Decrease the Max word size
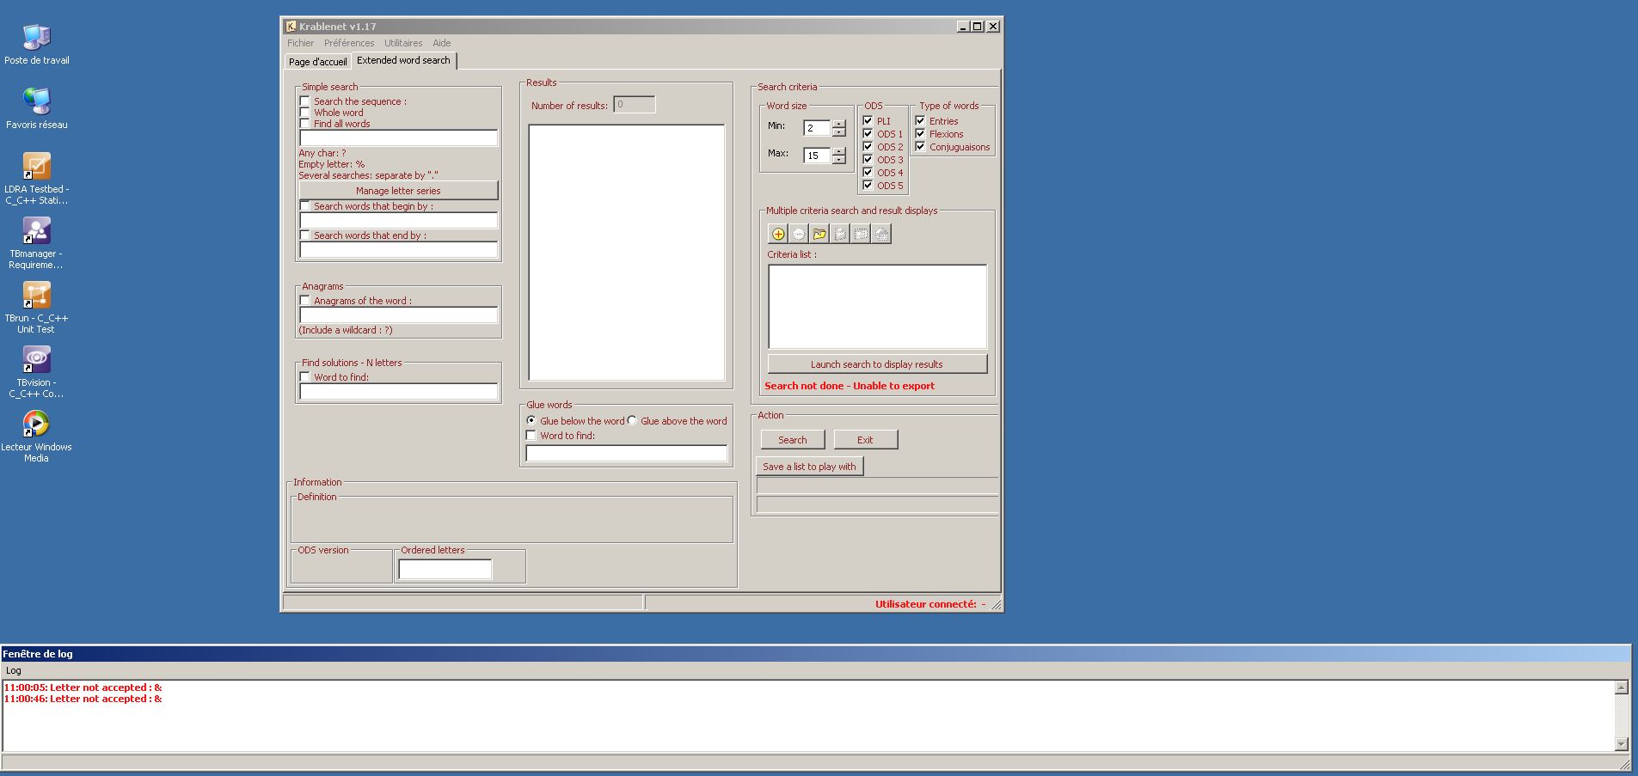 click(x=839, y=160)
